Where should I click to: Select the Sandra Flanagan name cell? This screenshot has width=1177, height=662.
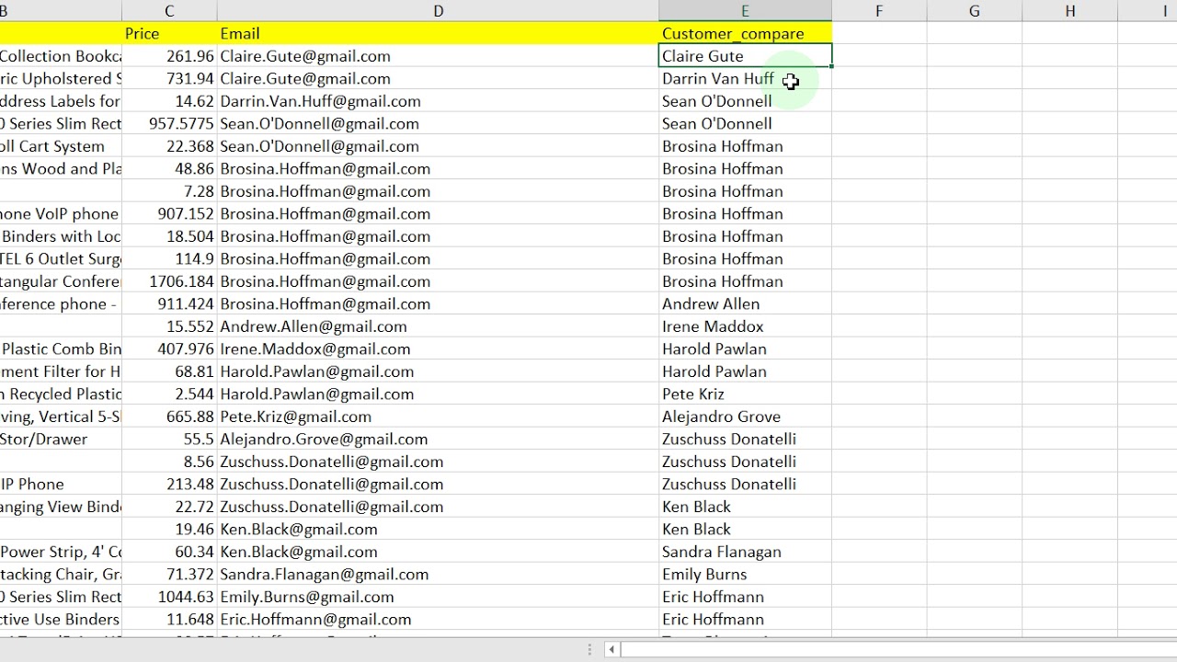click(745, 552)
